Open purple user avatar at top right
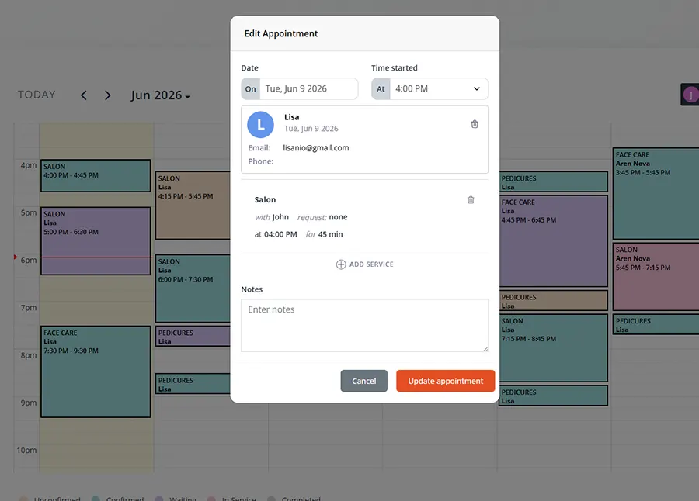 tap(690, 95)
